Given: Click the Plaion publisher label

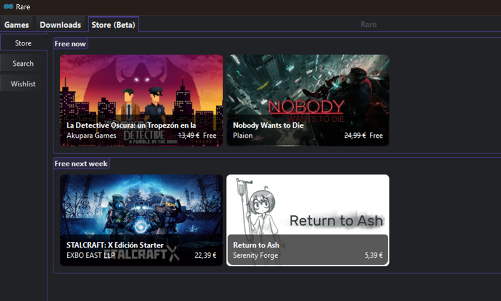Looking at the screenshot, I should (x=243, y=136).
